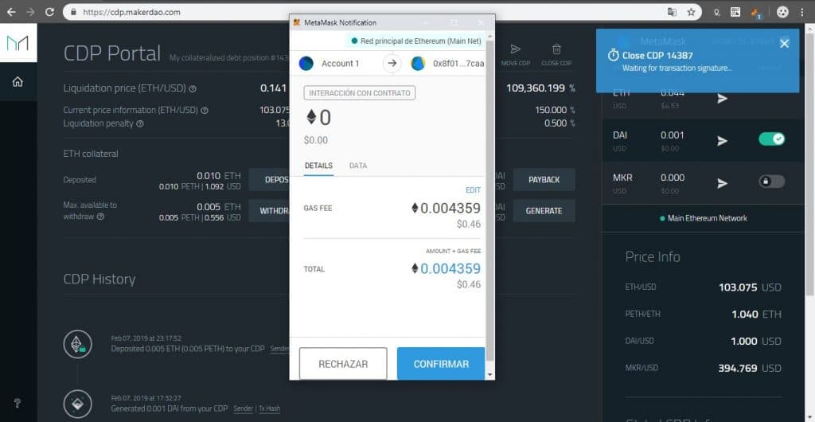The height and width of the screenshot is (422, 815).
Task: Open the Chrome profile avatar
Action: pos(782,11)
